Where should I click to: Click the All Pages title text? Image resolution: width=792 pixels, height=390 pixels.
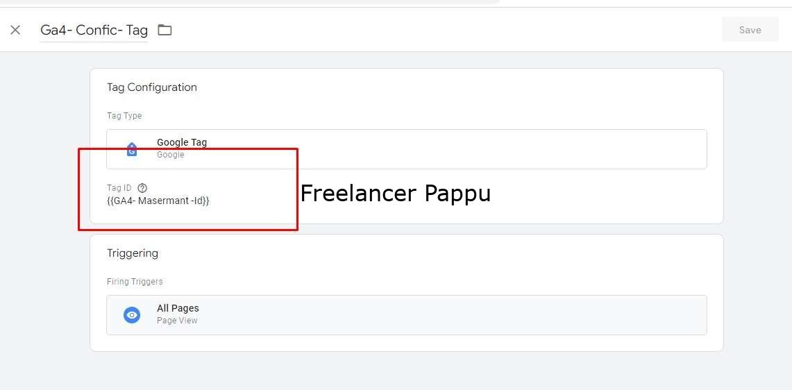tap(178, 308)
